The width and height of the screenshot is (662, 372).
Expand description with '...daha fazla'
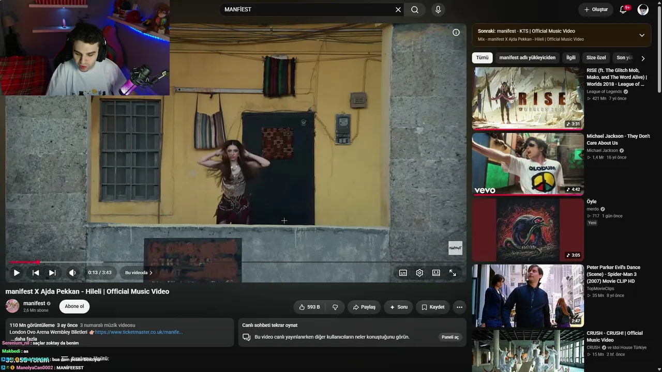[24, 339]
